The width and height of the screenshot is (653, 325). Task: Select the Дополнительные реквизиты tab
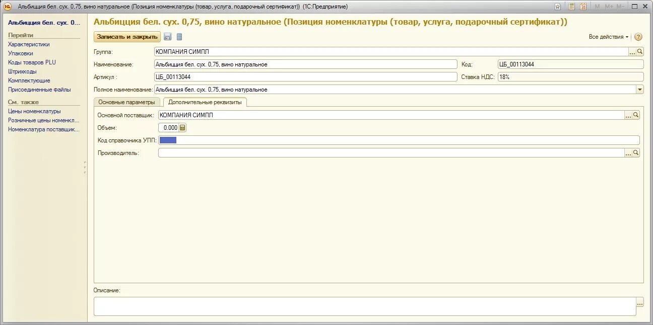(x=205, y=102)
